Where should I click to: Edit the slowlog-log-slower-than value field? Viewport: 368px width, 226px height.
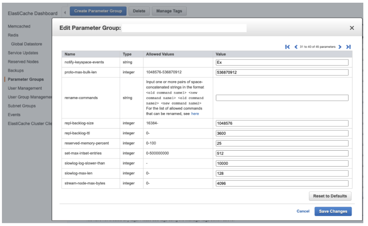tap(282, 163)
